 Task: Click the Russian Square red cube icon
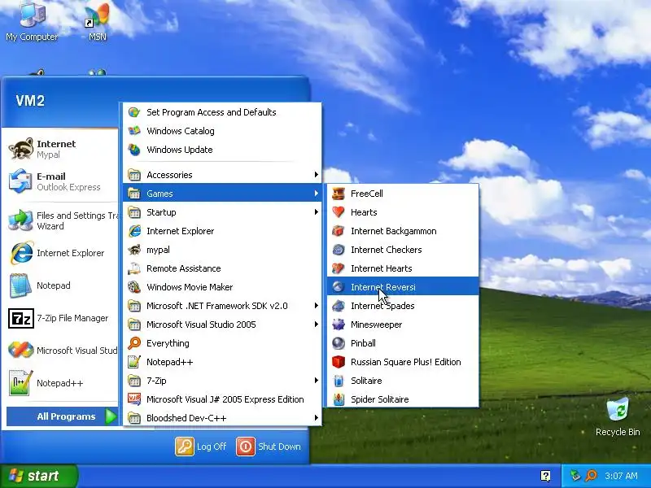339,362
